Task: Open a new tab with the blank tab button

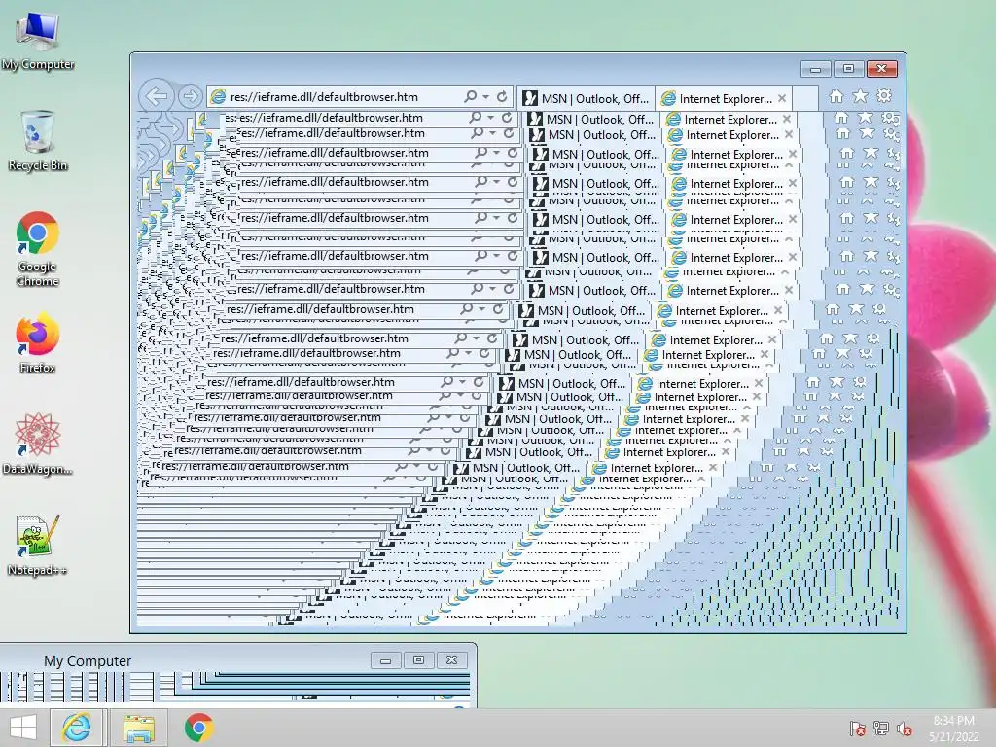Action: point(804,98)
